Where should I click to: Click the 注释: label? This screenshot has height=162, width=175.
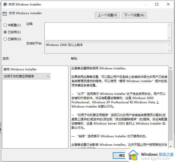(x=29, y=24)
